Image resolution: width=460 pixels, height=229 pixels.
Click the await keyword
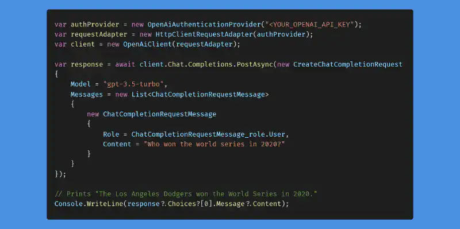(125, 64)
